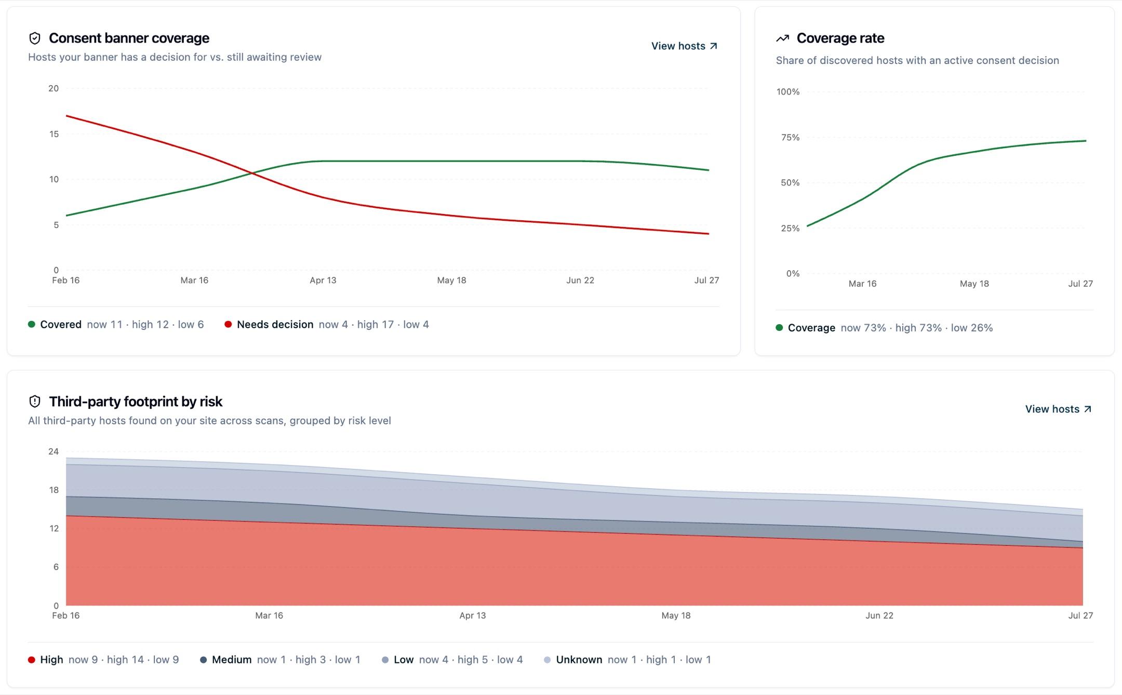Click 'All third-party hosts found' subtitle
This screenshot has height=695, width=1122.
[209, 421]
